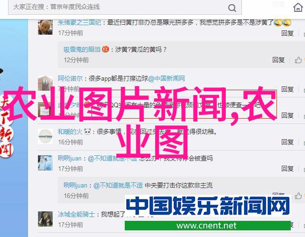Screen dimensions: 305x237
Task: Reply to 和暖的火's comment
Action: click(x=287, y=142)
